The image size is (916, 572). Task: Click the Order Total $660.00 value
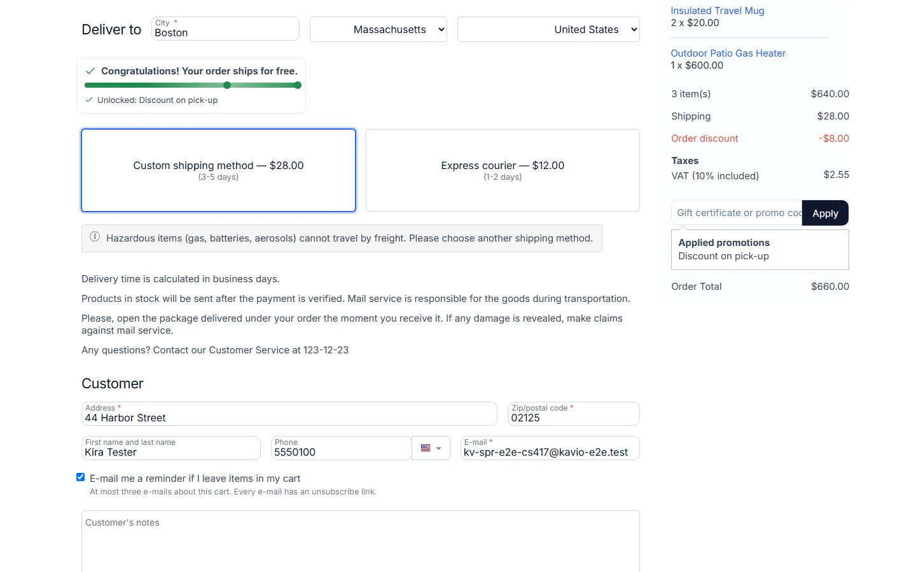pos(830,287)
